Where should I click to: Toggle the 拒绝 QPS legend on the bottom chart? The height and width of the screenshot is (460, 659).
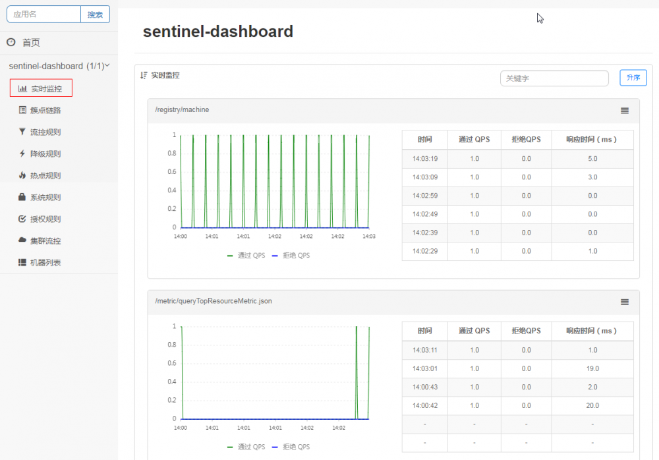295,446
